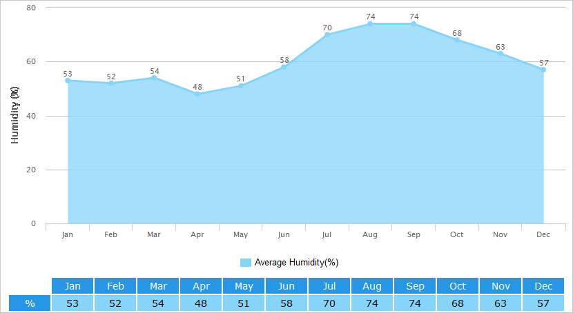Screen dimensions: 573x313
Task: Select the January data point at 53
Action: click(68, 81)
